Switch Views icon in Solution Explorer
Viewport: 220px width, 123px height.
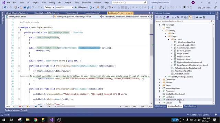pyautogui.click(x=168, y=17)
